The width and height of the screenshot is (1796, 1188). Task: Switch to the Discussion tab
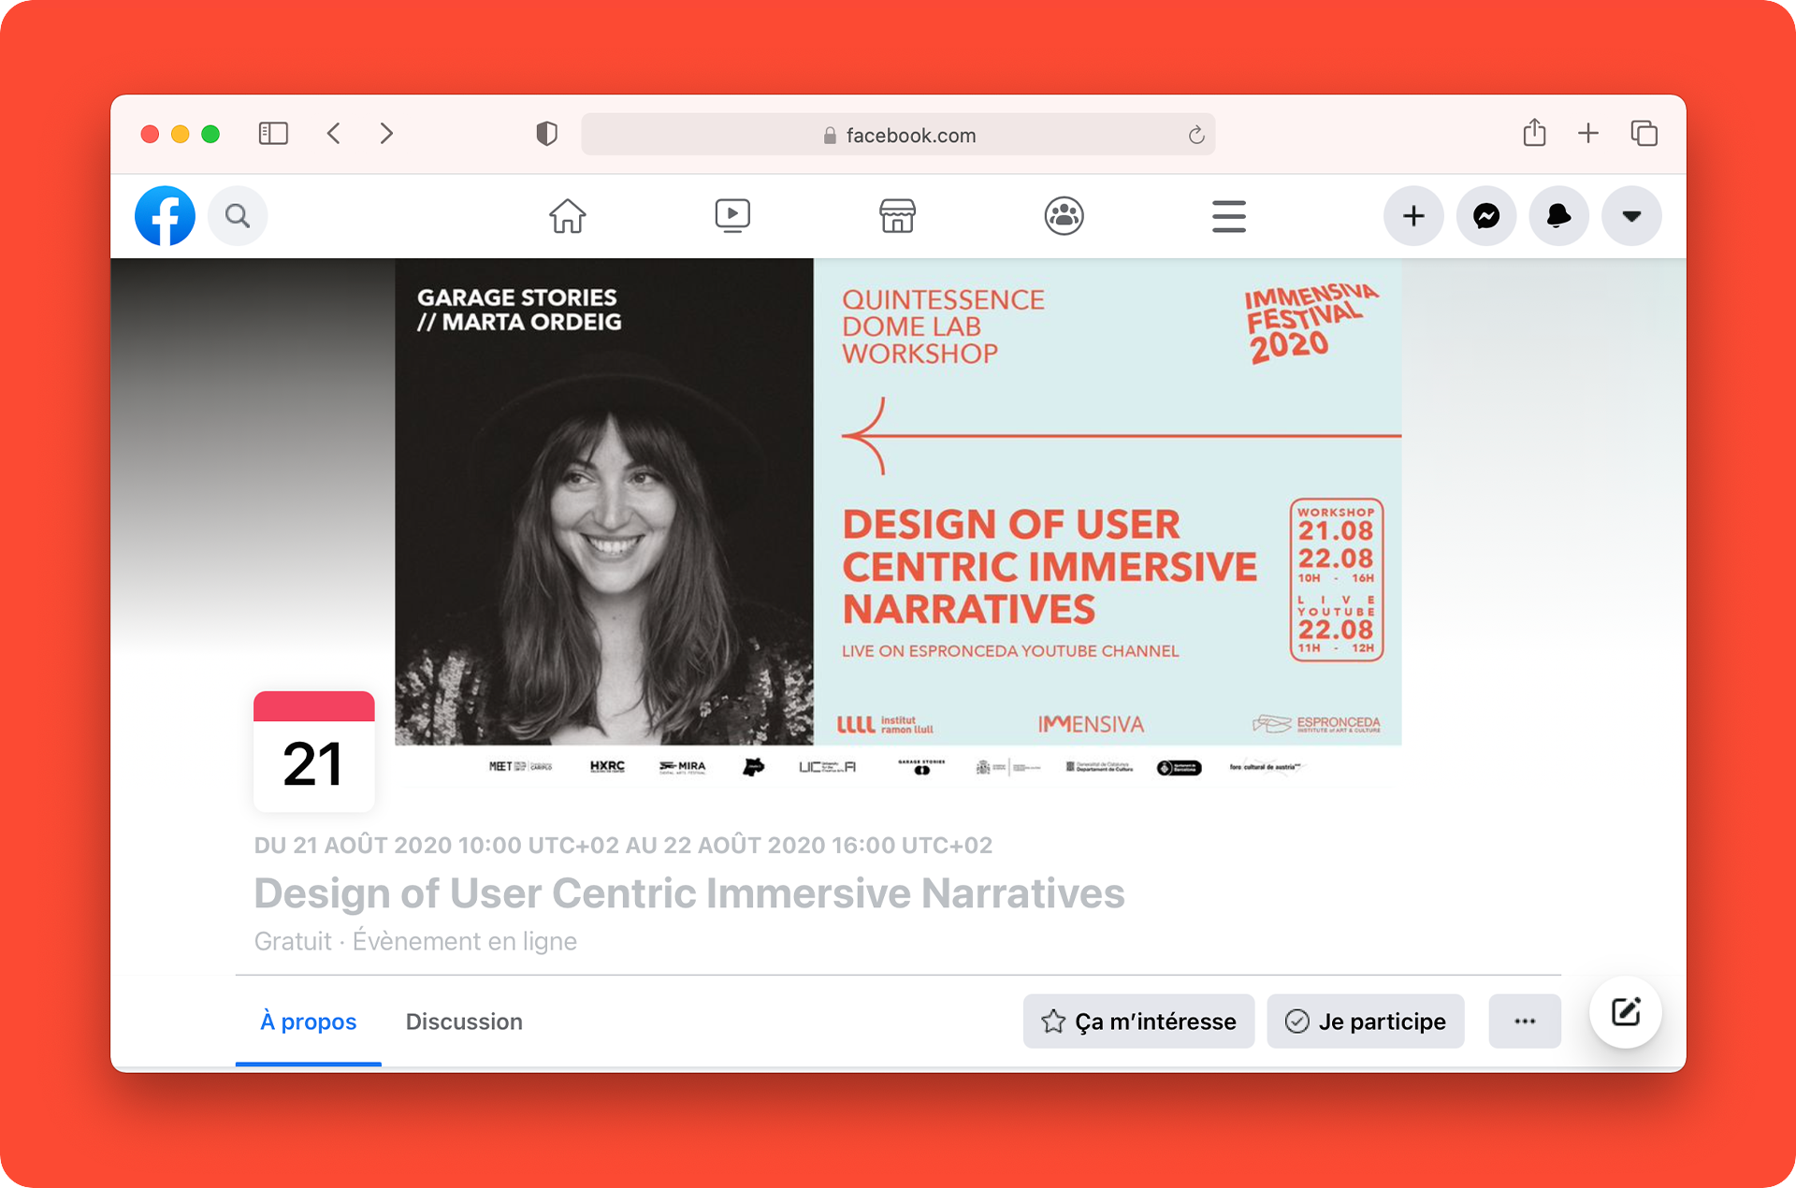464,1021
